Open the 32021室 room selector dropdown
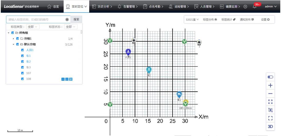This screenshot has width=281, height=136. pyautogui.click(x=192, y=20)
